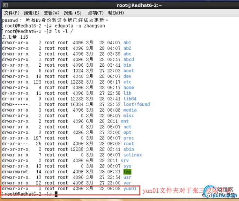Click the 123 link count for etc
The height and width of the screenshot is (201, 239).
(37, 82)
